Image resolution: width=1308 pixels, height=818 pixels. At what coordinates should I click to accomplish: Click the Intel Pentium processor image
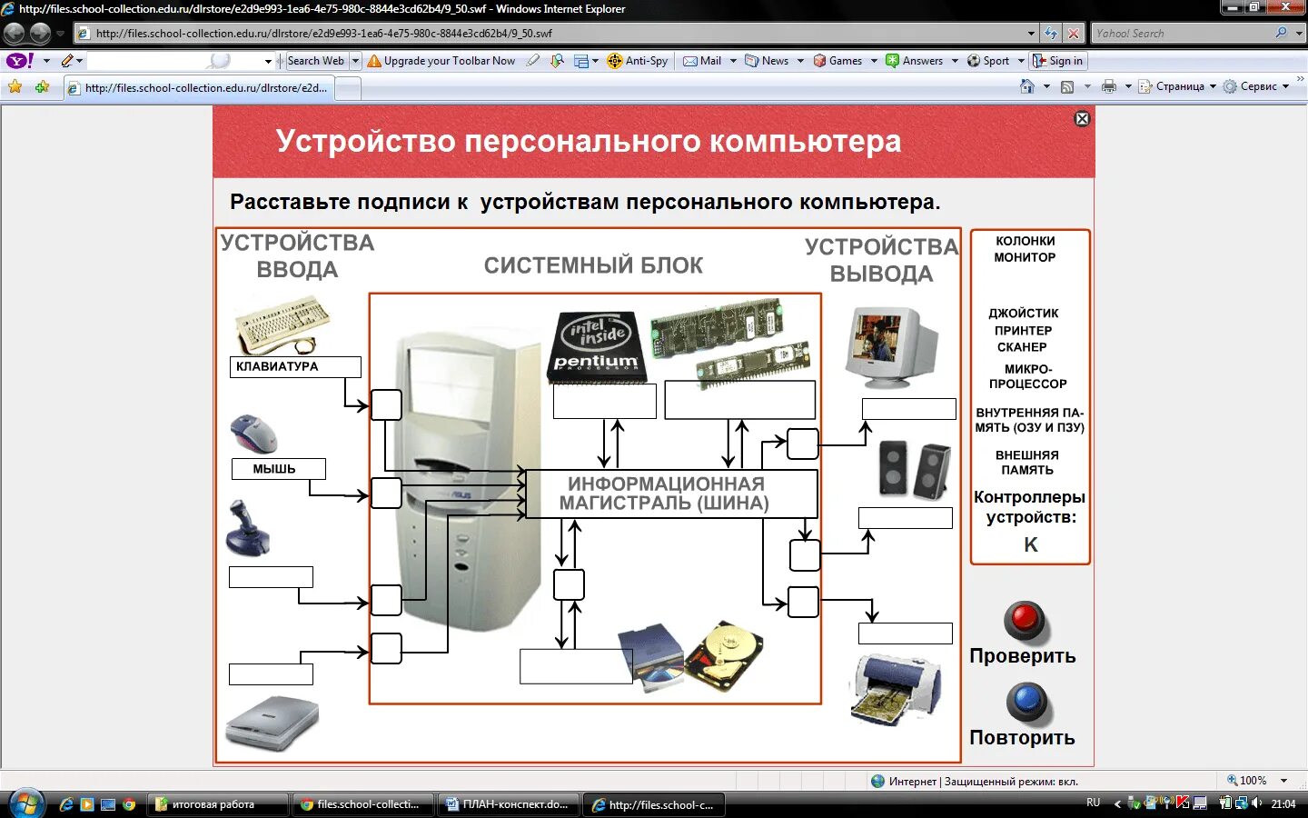(x=596, y=346)
